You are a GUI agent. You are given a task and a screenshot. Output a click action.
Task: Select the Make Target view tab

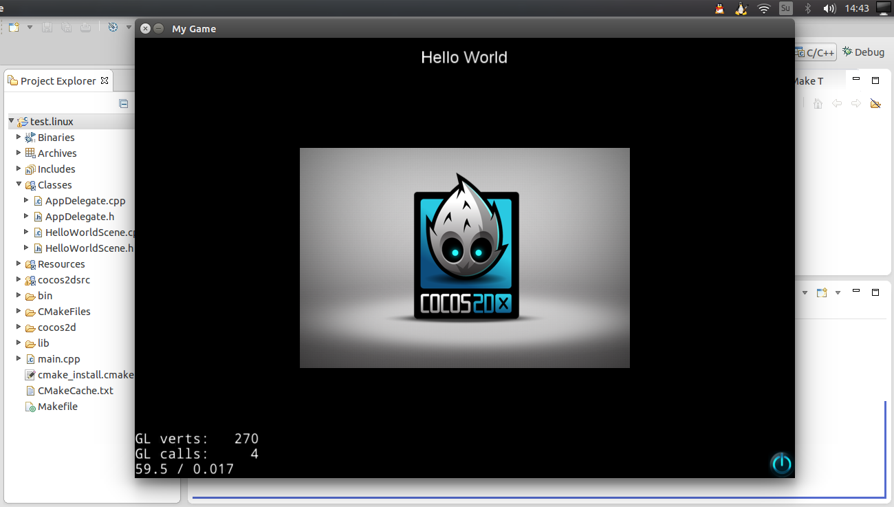point(809,80)
